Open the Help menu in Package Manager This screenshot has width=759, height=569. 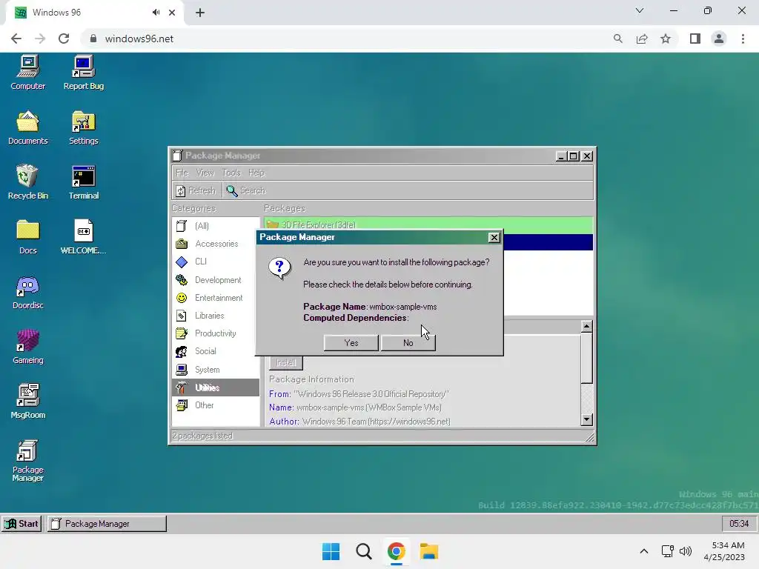[256, 173]
